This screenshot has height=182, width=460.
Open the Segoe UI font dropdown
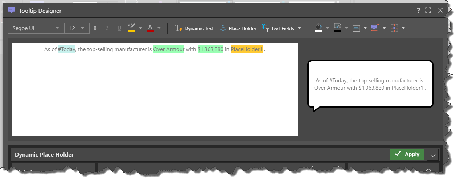pos(36,28)
